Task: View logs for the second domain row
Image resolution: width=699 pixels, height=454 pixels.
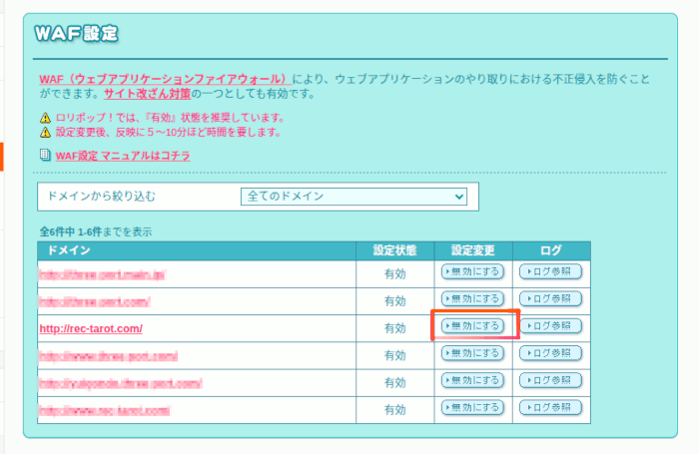Action: coord(550,299)
